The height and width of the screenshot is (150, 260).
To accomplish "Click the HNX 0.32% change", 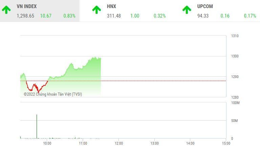I will (x=160, y=16).
